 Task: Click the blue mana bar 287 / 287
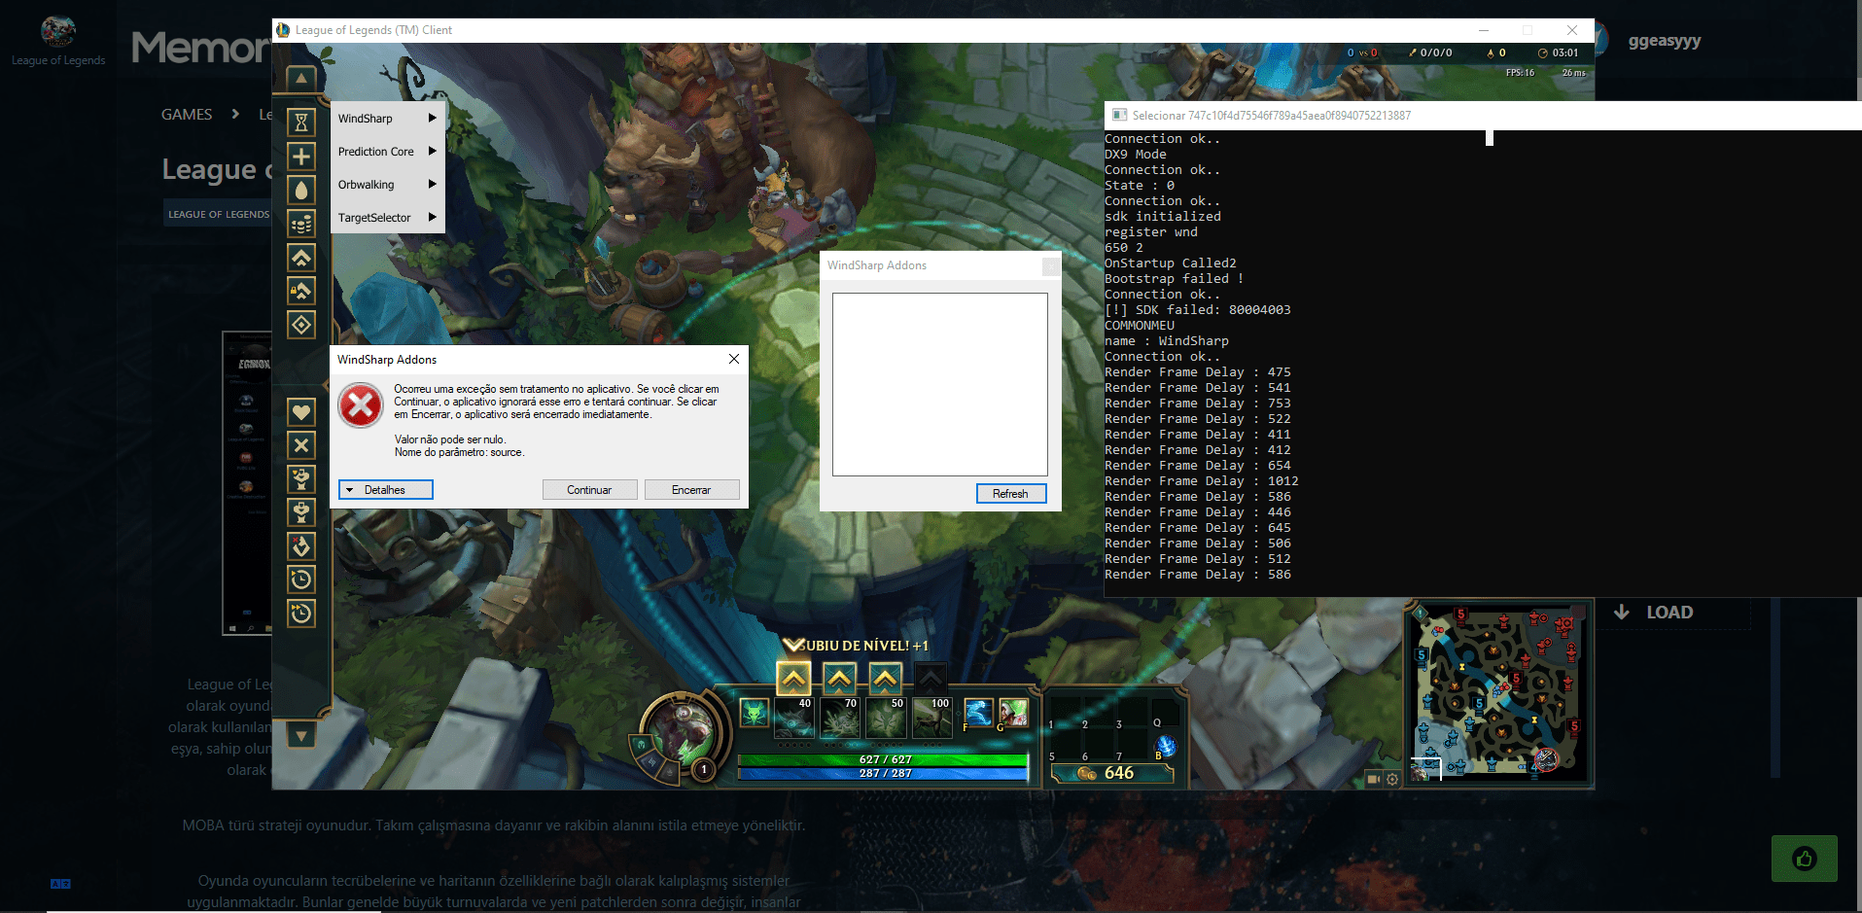point(883,774)
